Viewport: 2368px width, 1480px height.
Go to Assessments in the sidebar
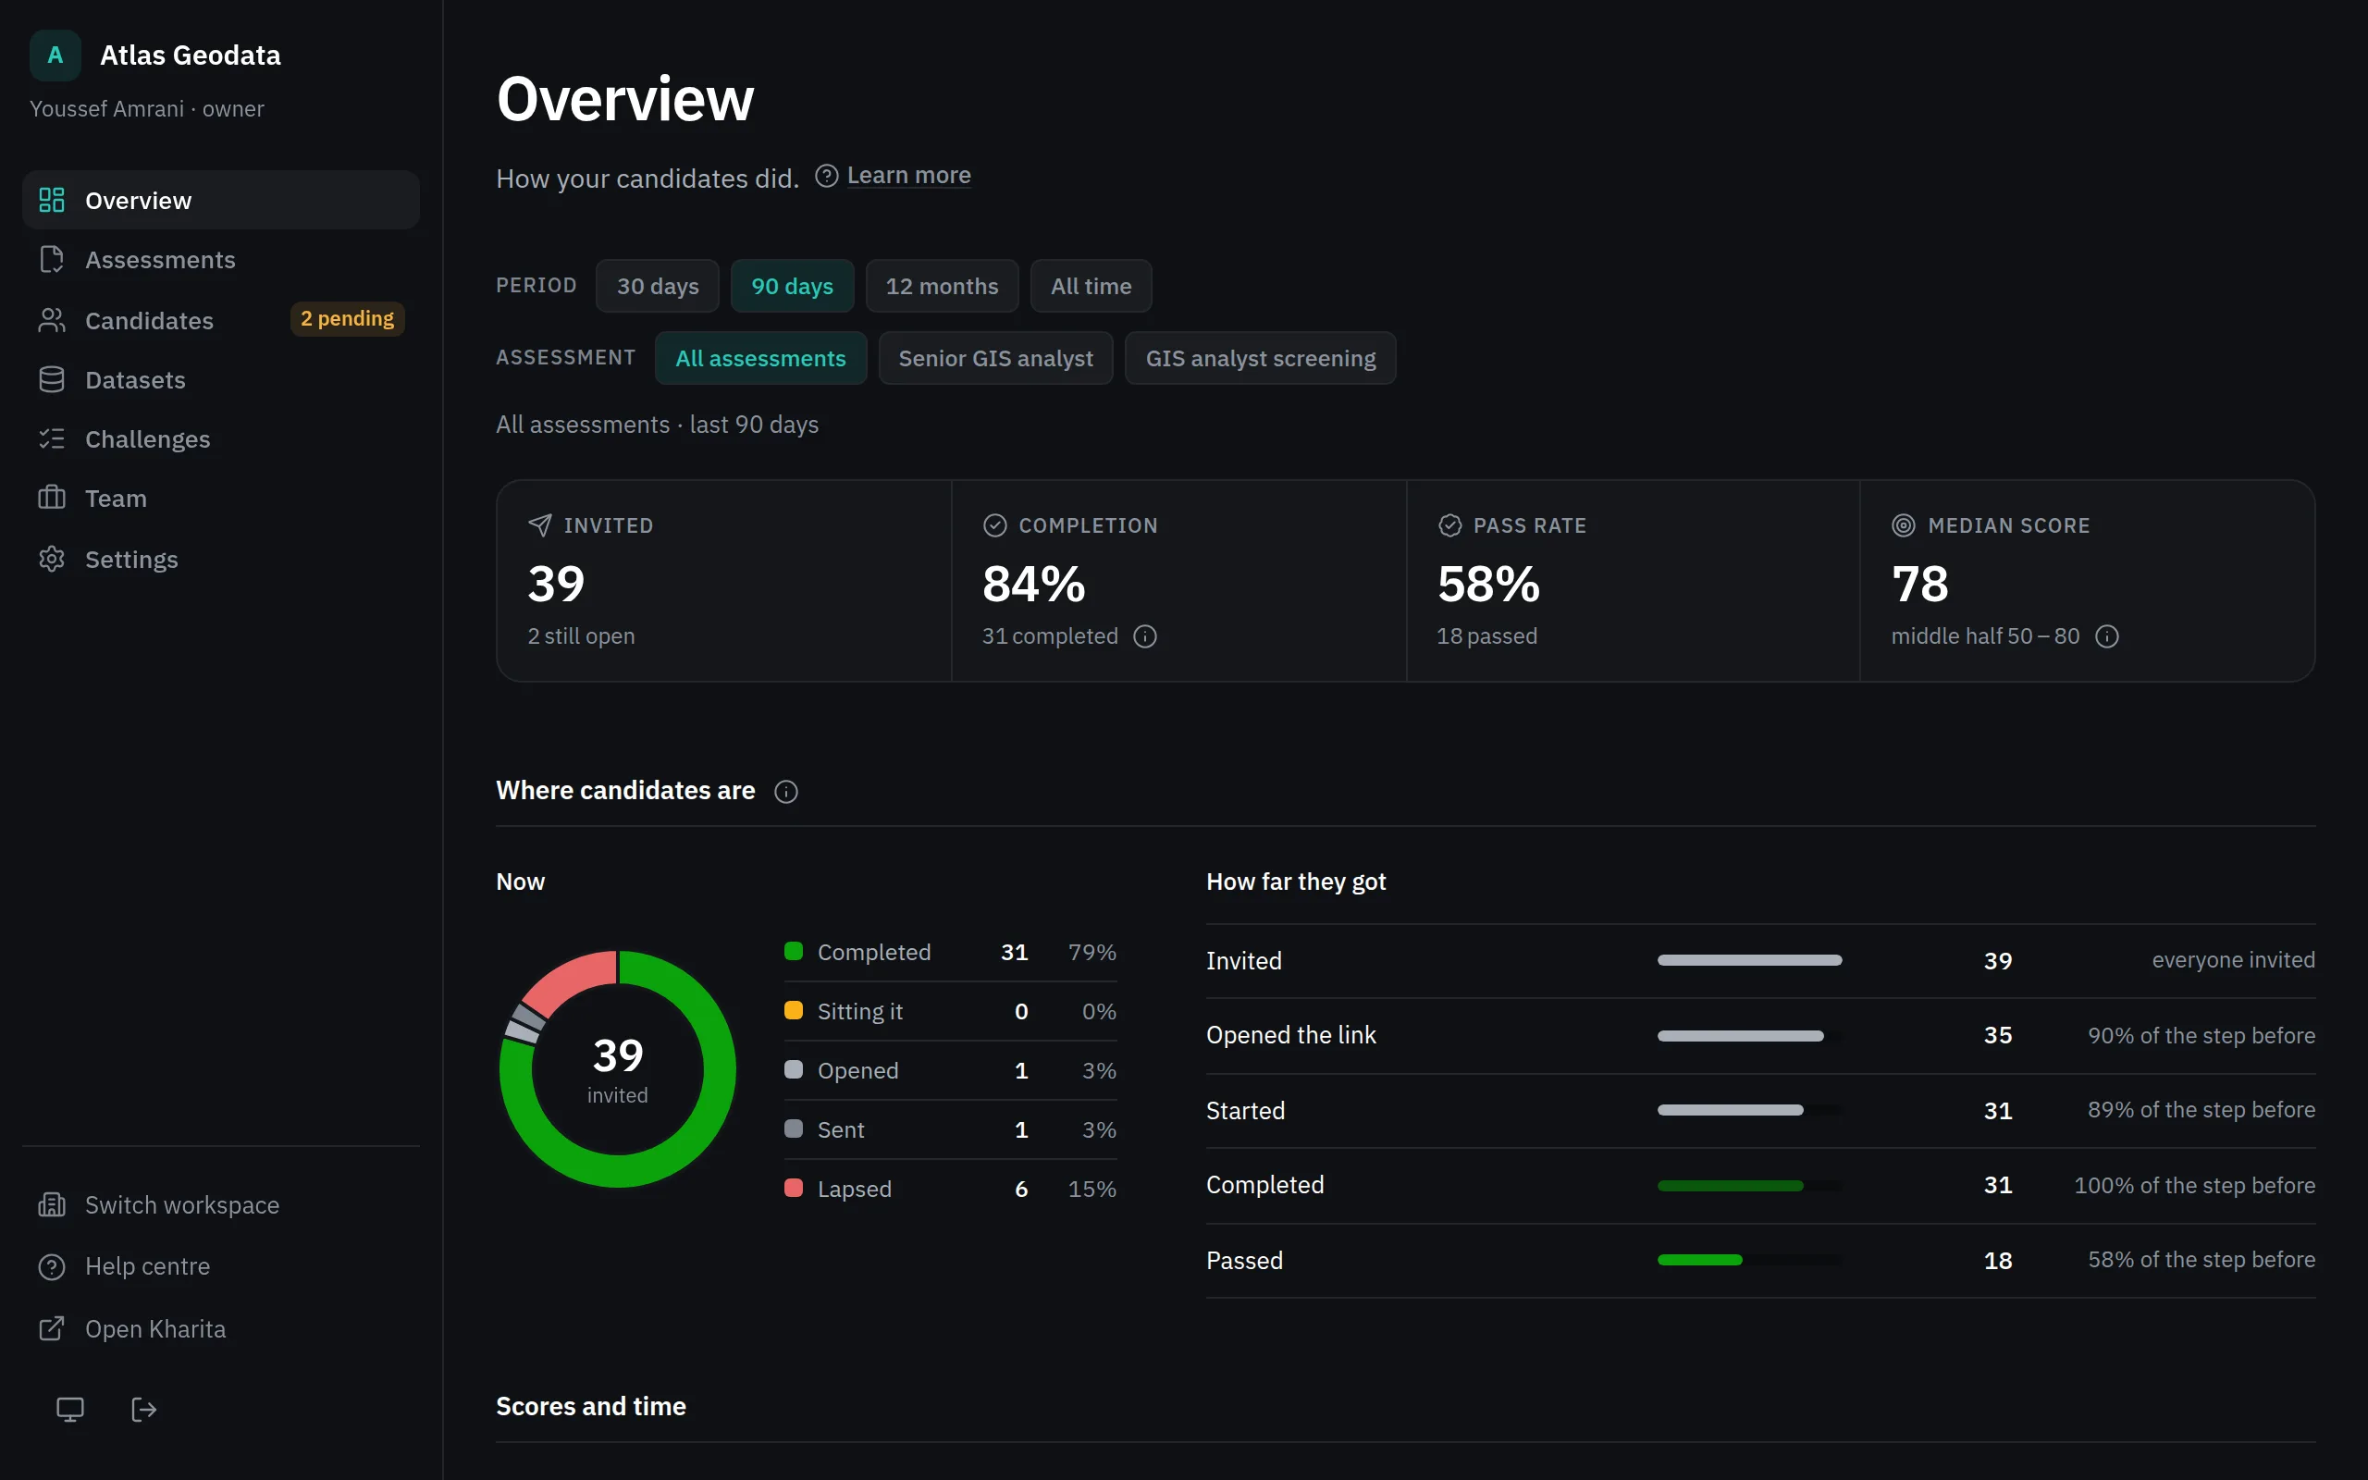point(221,259)
